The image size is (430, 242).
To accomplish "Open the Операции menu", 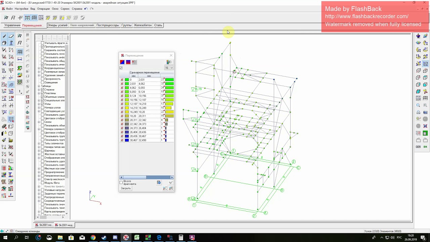I will tap(43, 9).
